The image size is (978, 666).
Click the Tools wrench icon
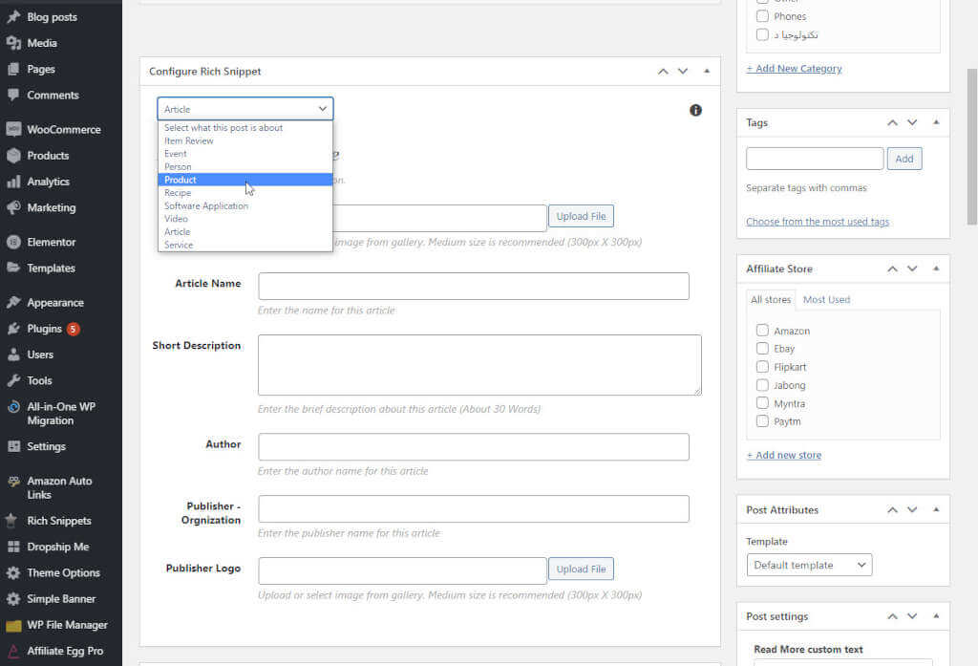pos(13,380)
